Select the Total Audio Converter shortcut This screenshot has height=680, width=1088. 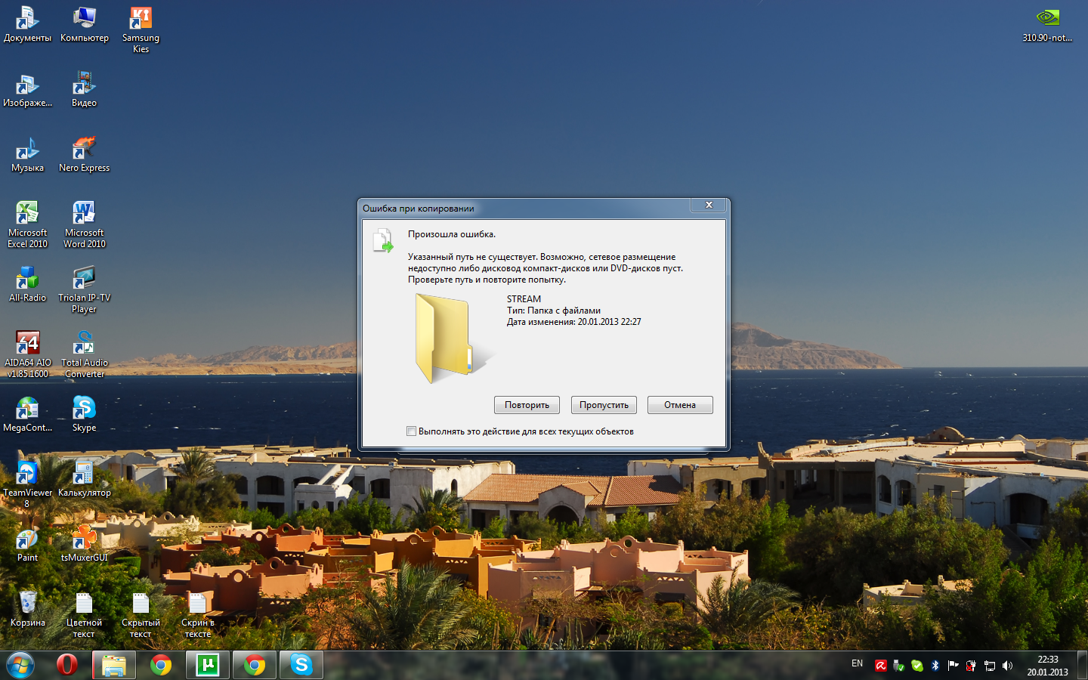point(85,355)
